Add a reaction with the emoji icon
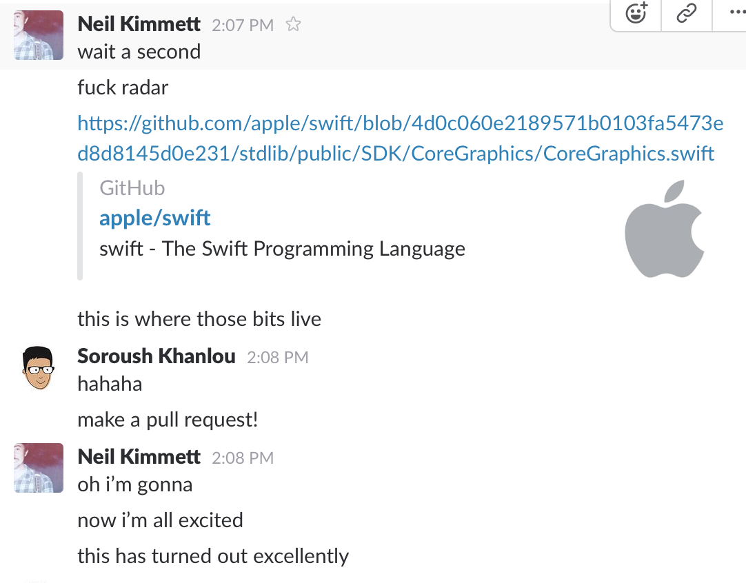The width and height of the screenshot is (746, 583). pos(636,13)
